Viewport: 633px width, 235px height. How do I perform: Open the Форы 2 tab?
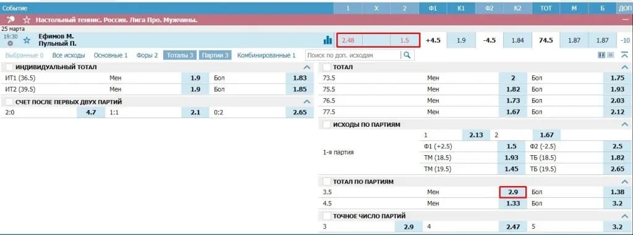pyautogui.click(x=147, y=55)
